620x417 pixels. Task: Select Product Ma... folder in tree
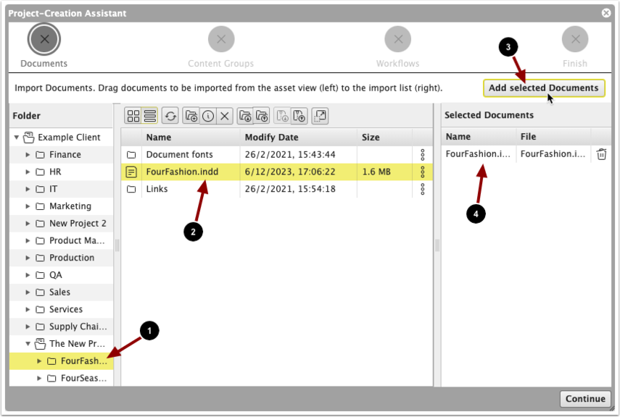[x=77, y=240]
